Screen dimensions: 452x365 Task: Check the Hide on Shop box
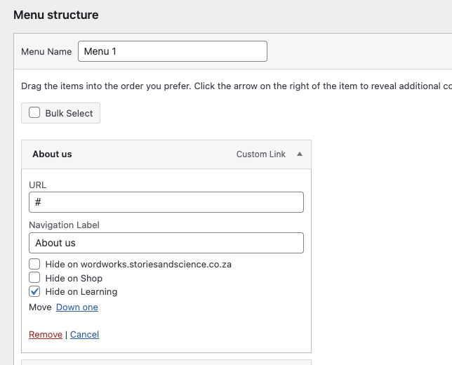tap(34, 278)
